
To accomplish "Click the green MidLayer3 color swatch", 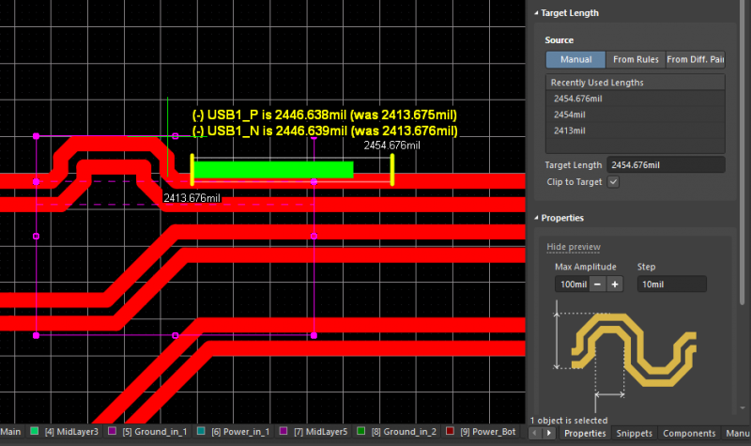I will pos(35,431).
